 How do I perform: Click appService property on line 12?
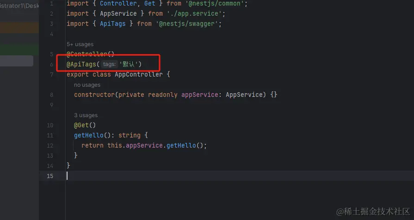tap(144, 146)
